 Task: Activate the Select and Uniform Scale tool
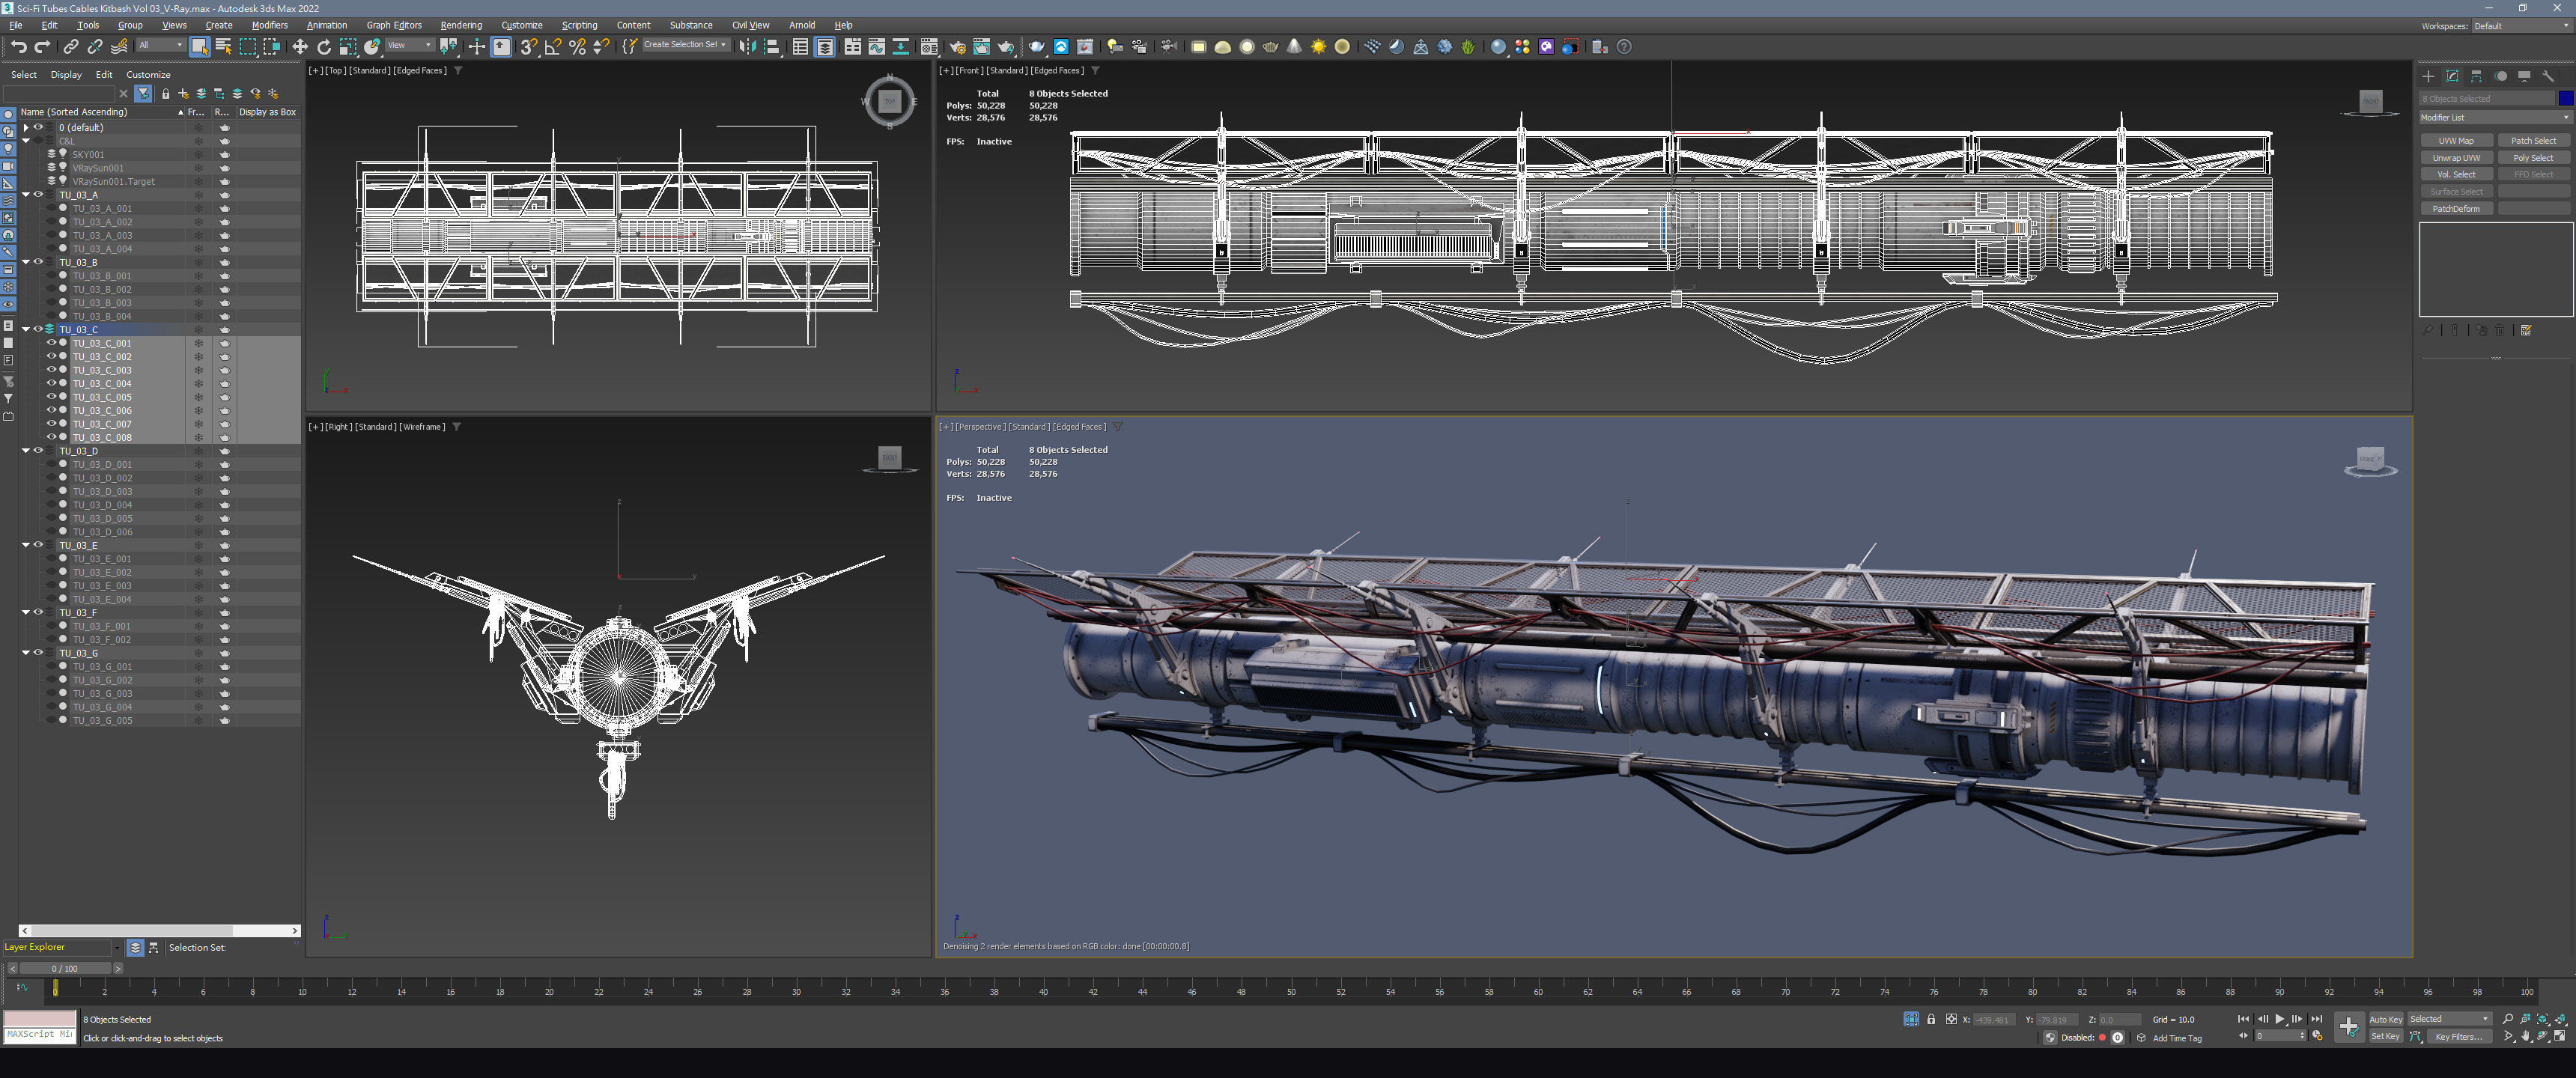pyautogui.click(x=347, y=46)
